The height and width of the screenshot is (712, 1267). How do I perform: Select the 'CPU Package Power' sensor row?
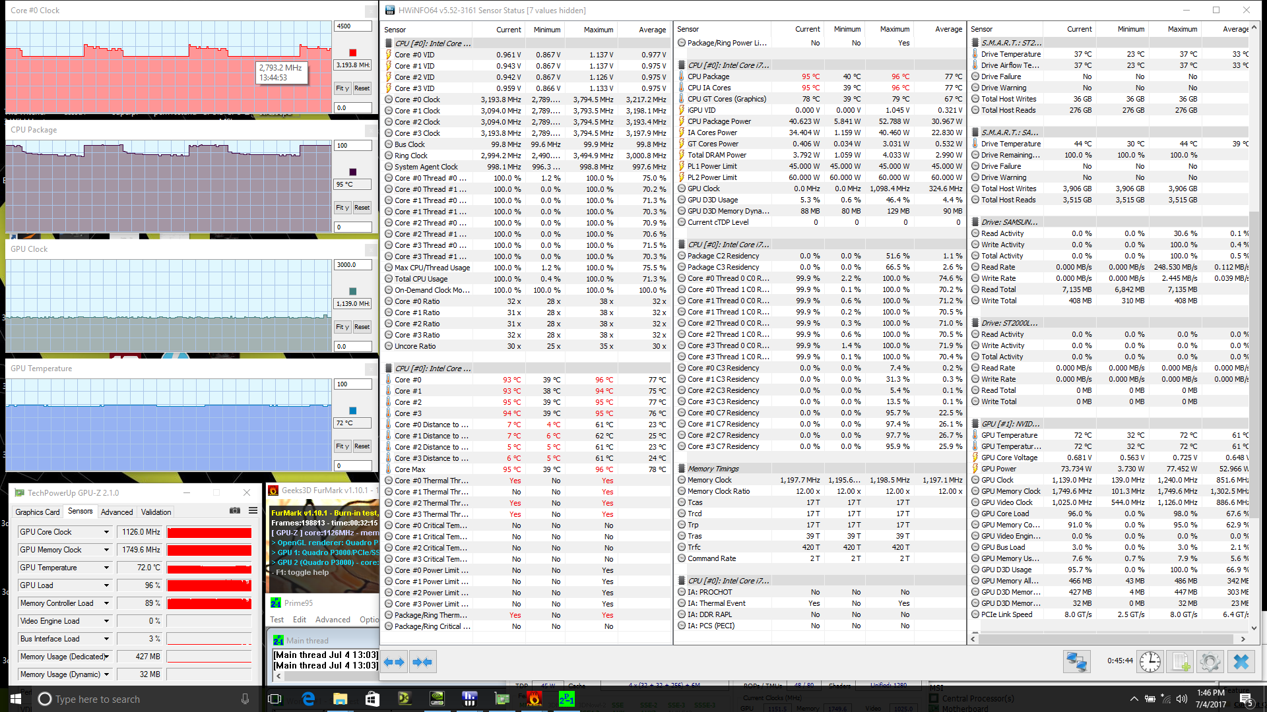820,121
